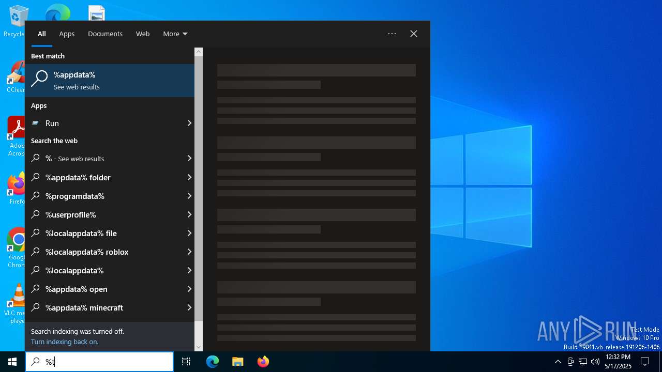The height and width of the screenshot is (372, 662).
Task: Click the Meet Now tray icon
Action: pos(570,362)
